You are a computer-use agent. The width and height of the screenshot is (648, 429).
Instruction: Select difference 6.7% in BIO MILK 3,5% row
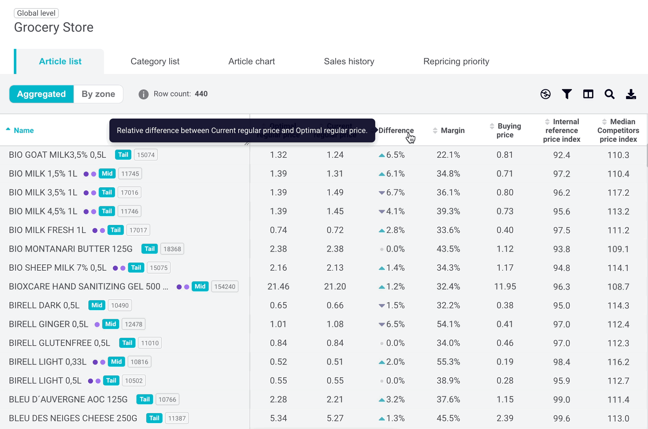(x=392, y=193)
